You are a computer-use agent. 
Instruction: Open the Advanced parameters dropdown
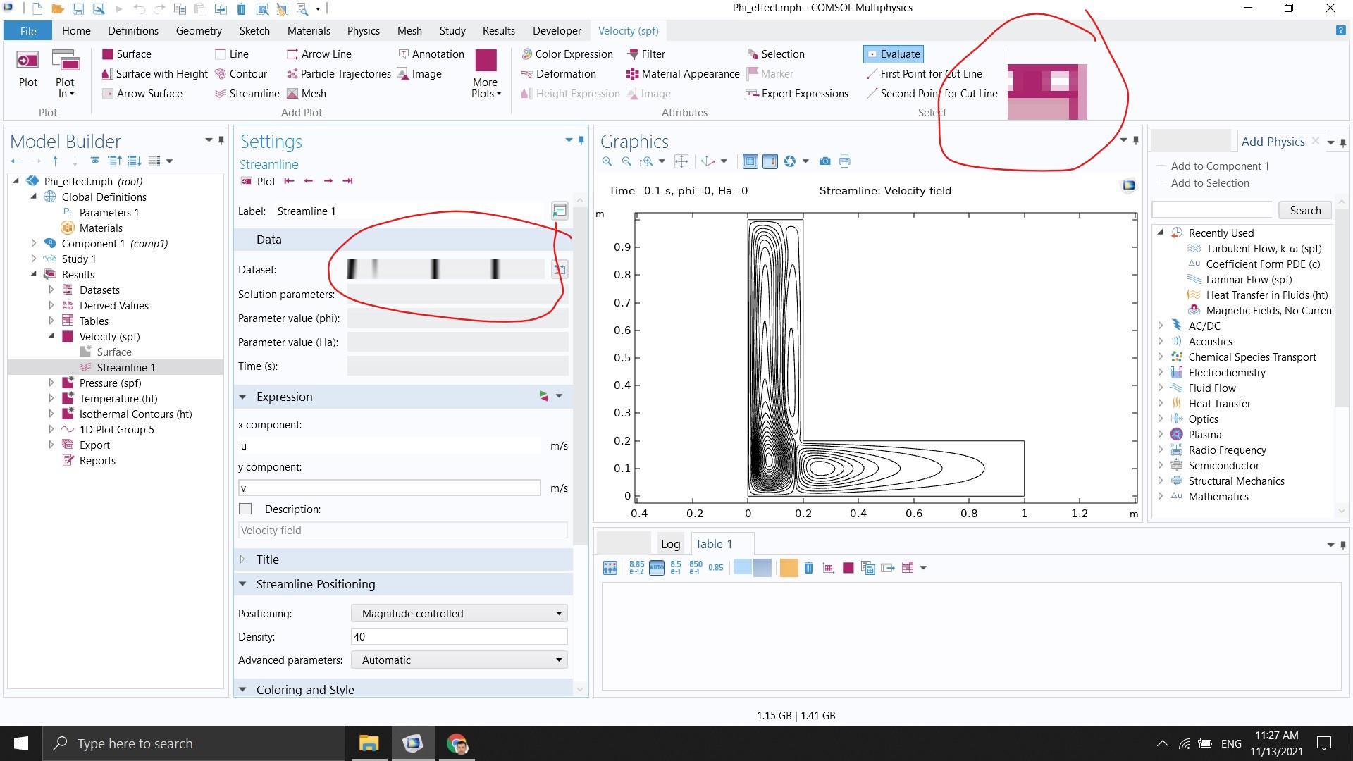click(459, 660)
